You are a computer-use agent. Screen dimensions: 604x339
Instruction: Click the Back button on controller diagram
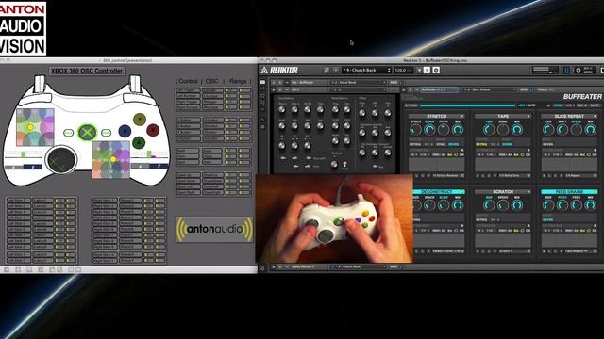coord(69,133)
